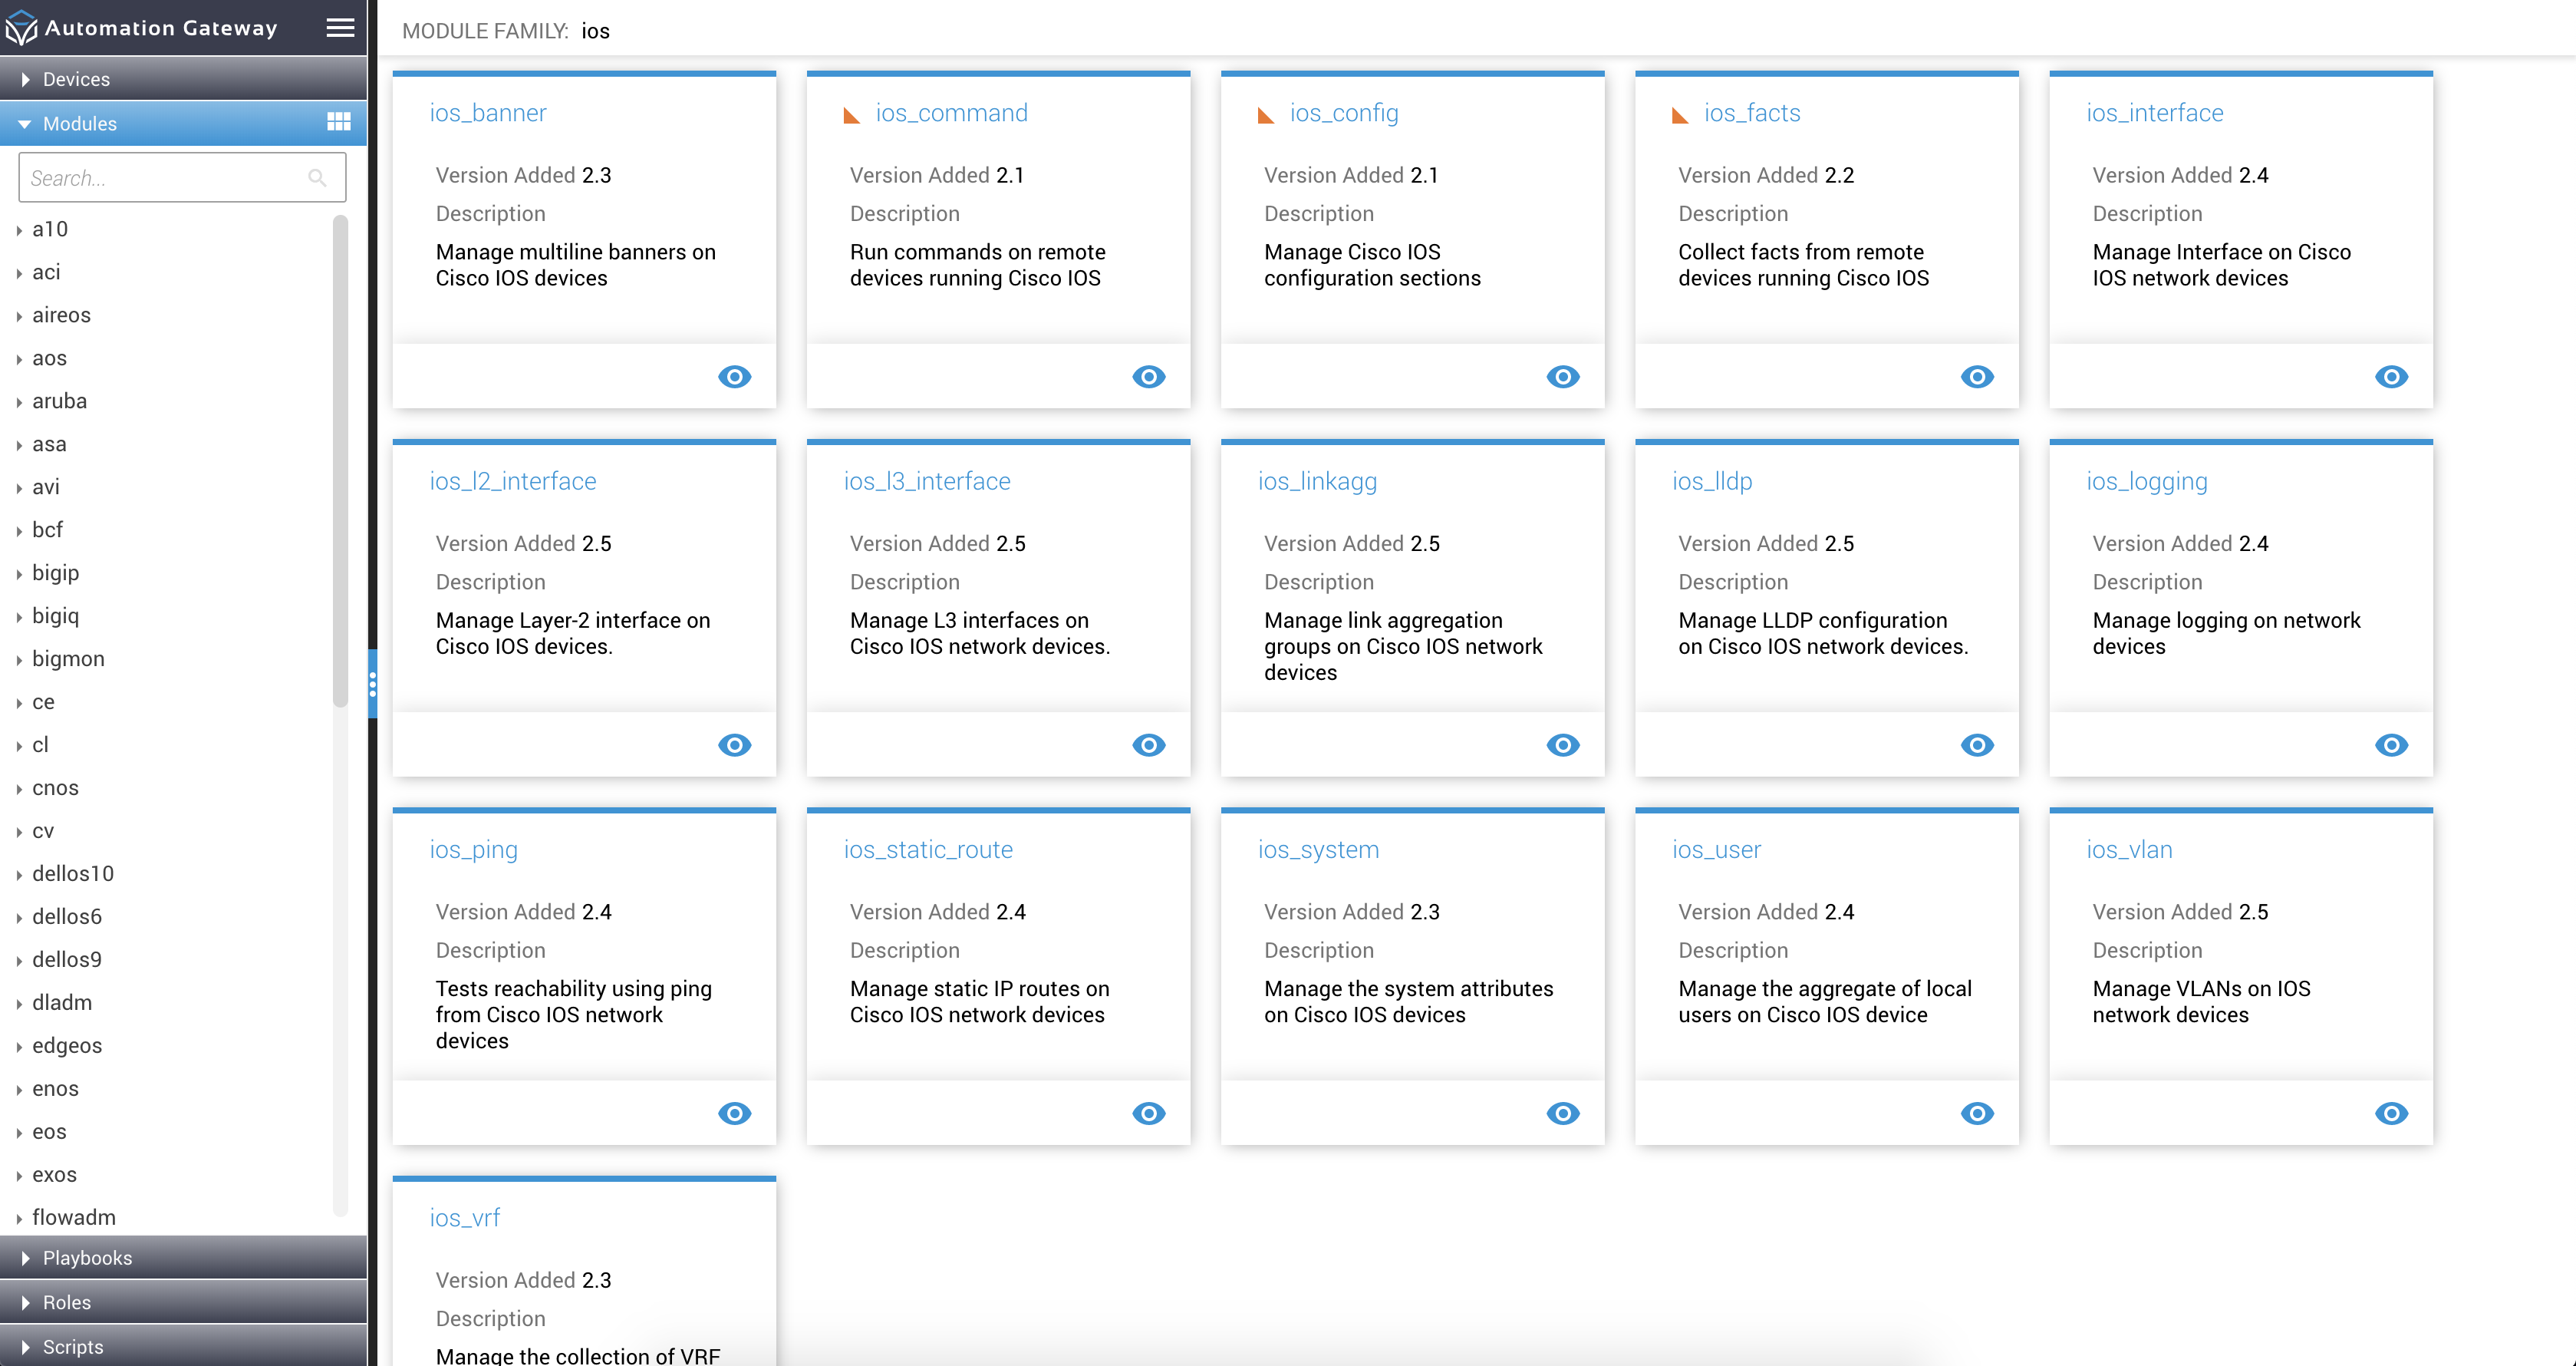Click orange flag icon next to ios_config
The height and width of the screenshot is (1366, 2576).
(1266, 115)
